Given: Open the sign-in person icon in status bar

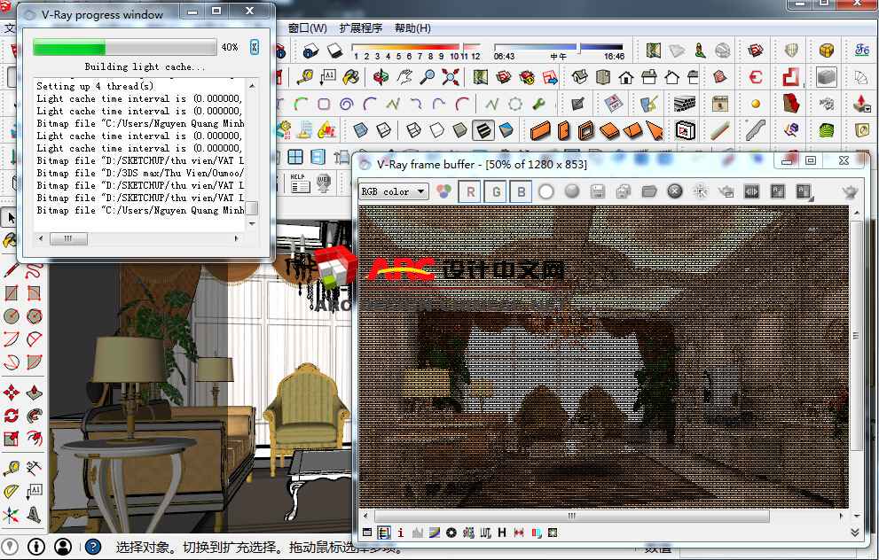Looking at the screenshot, I should (x=63, y=547).
